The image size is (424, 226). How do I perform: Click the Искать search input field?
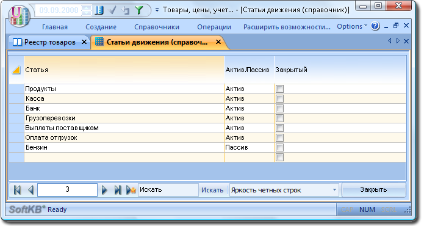[168, 190]
